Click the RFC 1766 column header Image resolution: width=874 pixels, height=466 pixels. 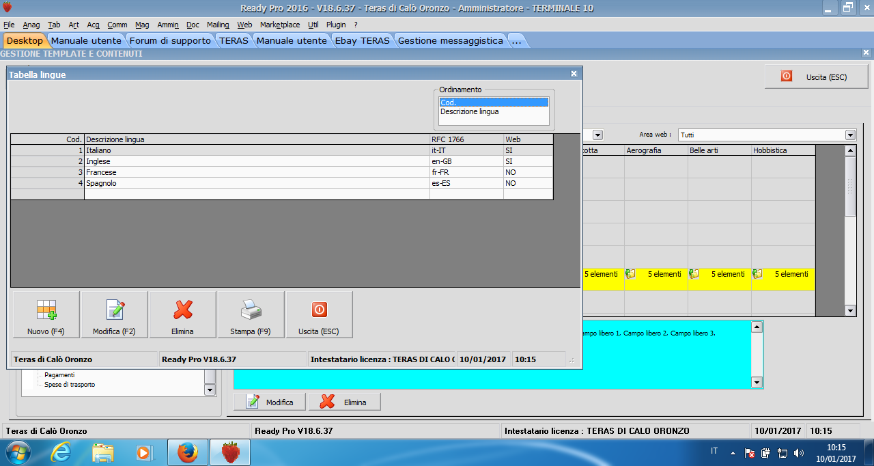466,139
